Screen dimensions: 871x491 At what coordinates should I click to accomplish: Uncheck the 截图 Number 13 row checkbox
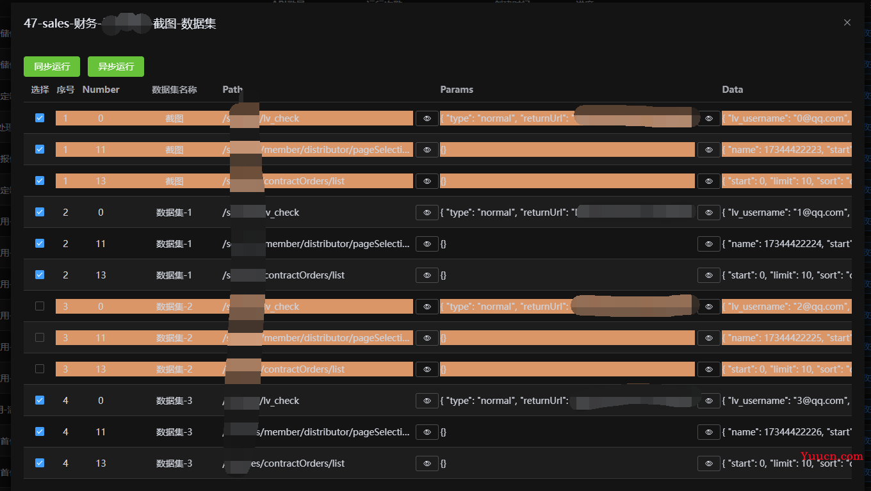(x=40, y=181)
